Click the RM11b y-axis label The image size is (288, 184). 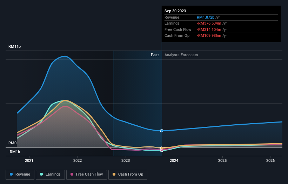point(14,46)
